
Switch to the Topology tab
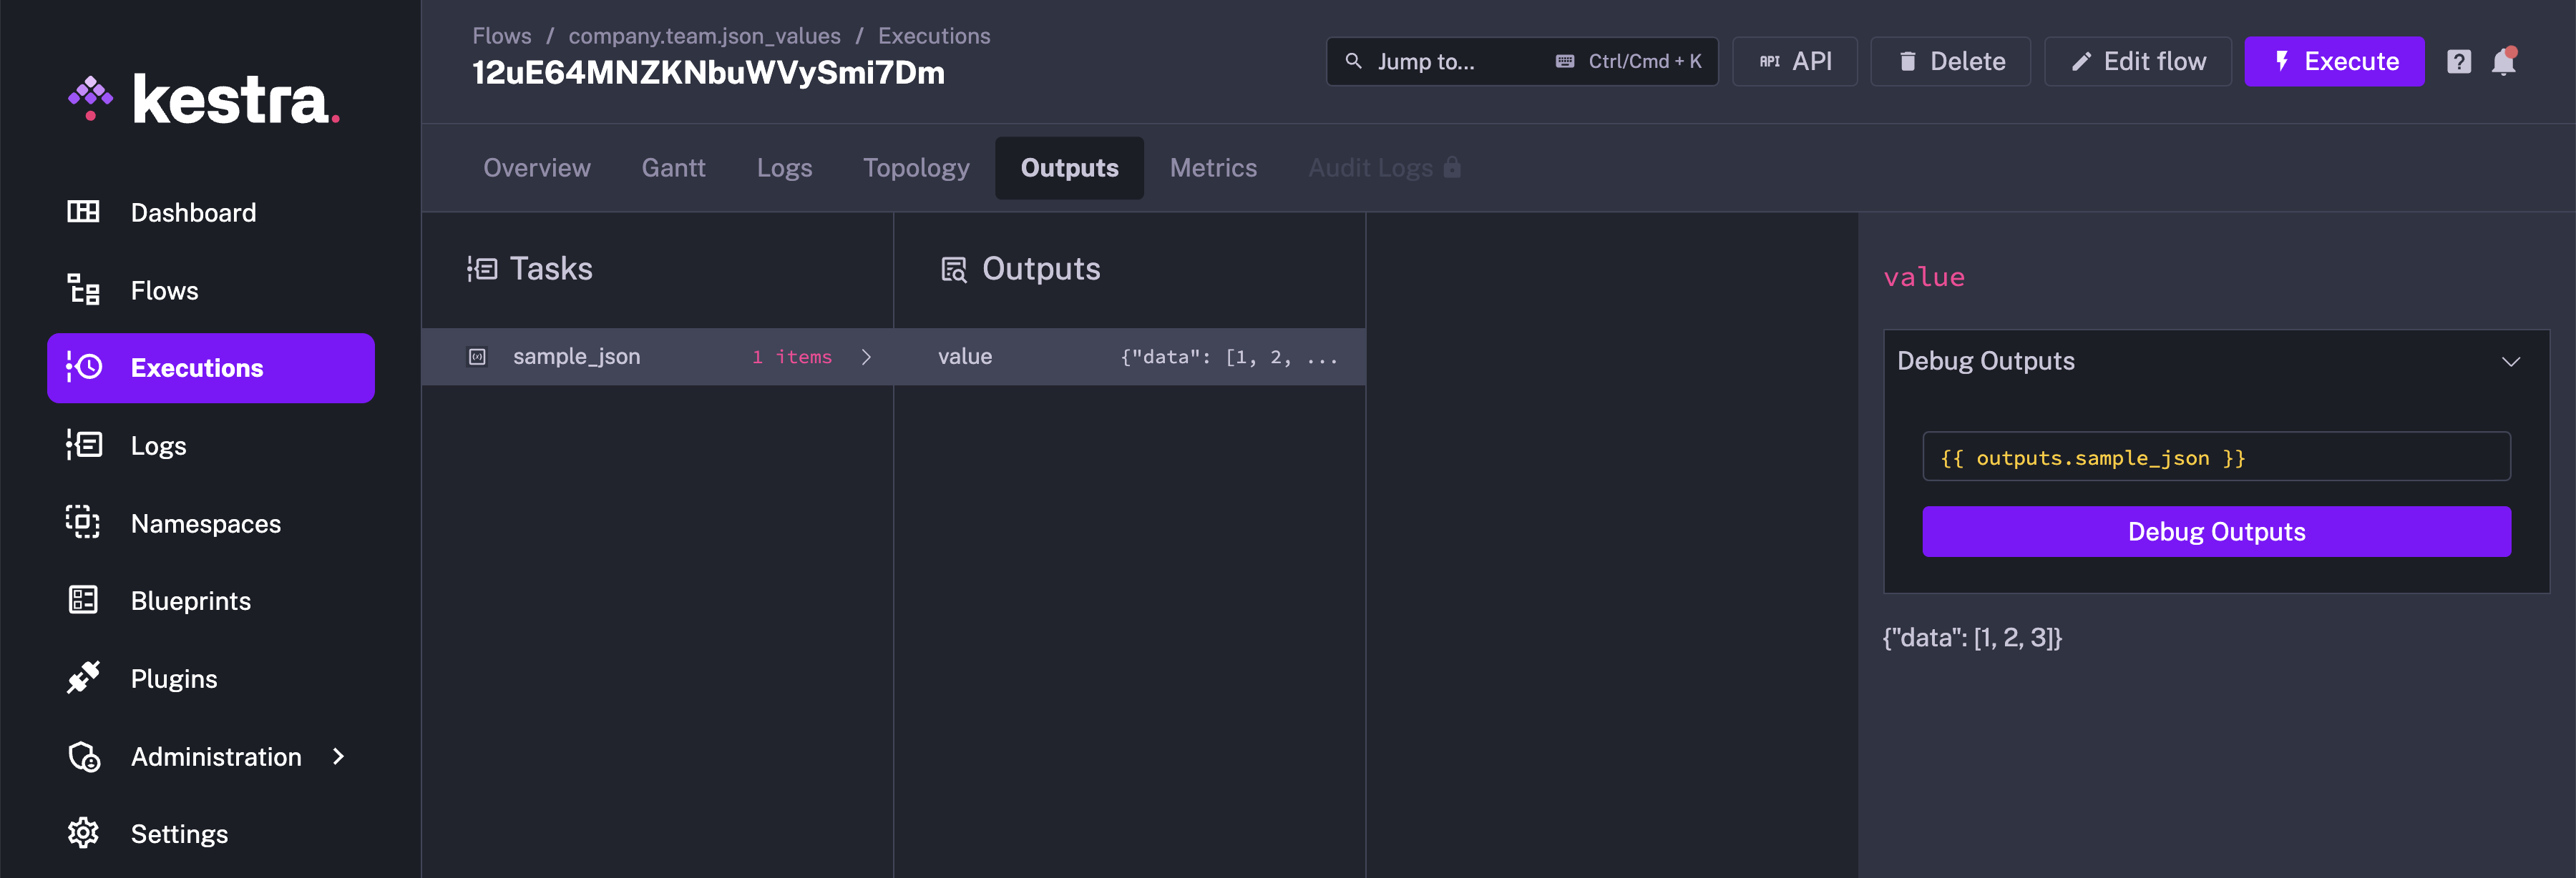click(x=915, y=167)
